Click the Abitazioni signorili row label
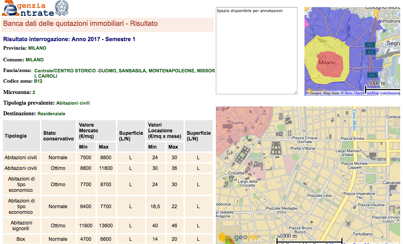This screenshot has width=403, height=244. (x=21, y=226)
